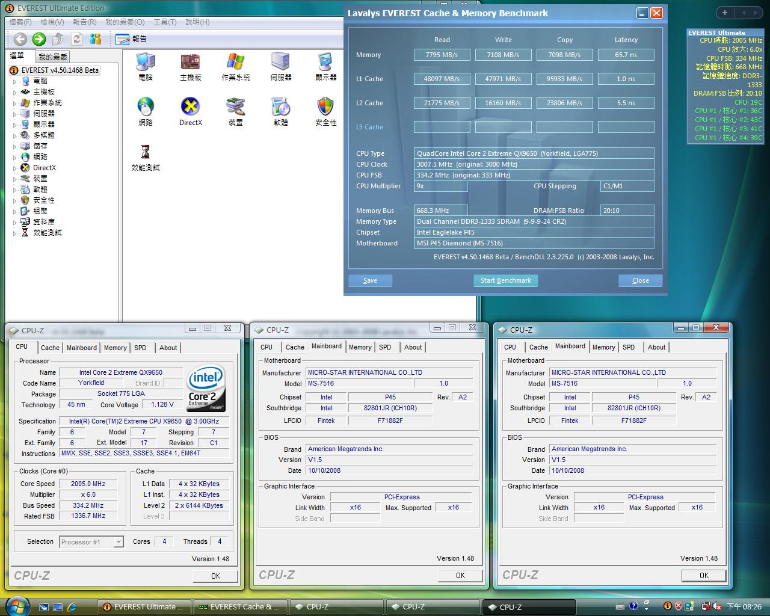Viewport: 770px width, 616px height.
Task: Open the 工具(T) menu
Action: click(x=165, y=22)
